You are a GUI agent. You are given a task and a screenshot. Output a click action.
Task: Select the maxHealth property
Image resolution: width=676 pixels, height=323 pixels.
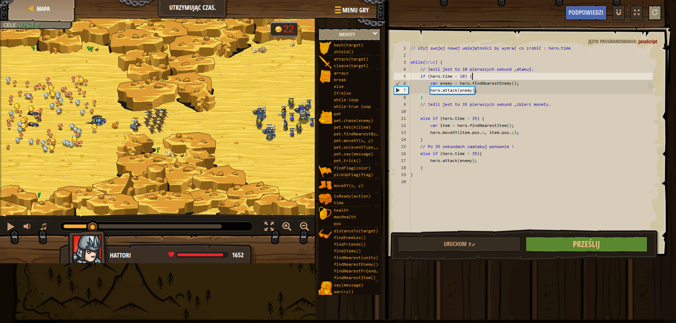[345, 217]
